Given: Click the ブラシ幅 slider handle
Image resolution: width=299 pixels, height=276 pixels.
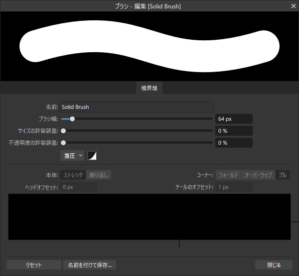Looking at the screenshot, I should 72,119.
